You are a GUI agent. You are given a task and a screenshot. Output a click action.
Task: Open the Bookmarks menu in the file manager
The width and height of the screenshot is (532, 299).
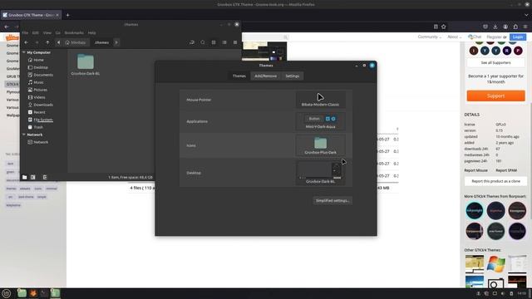74,33
